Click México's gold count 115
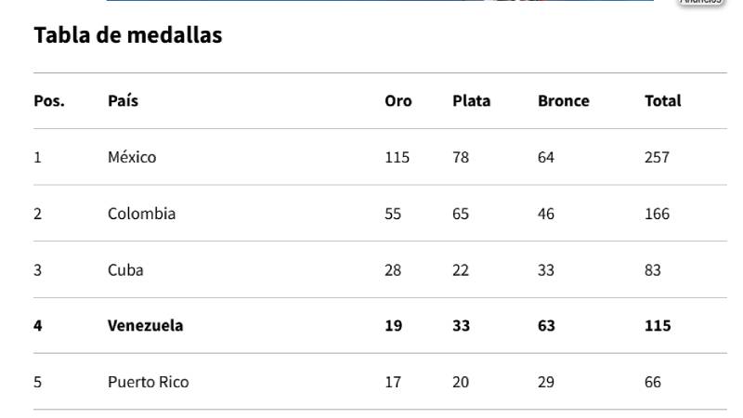 click(398, 157)
